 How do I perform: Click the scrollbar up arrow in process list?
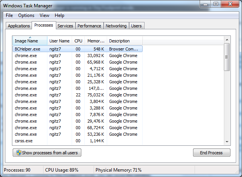227,40
